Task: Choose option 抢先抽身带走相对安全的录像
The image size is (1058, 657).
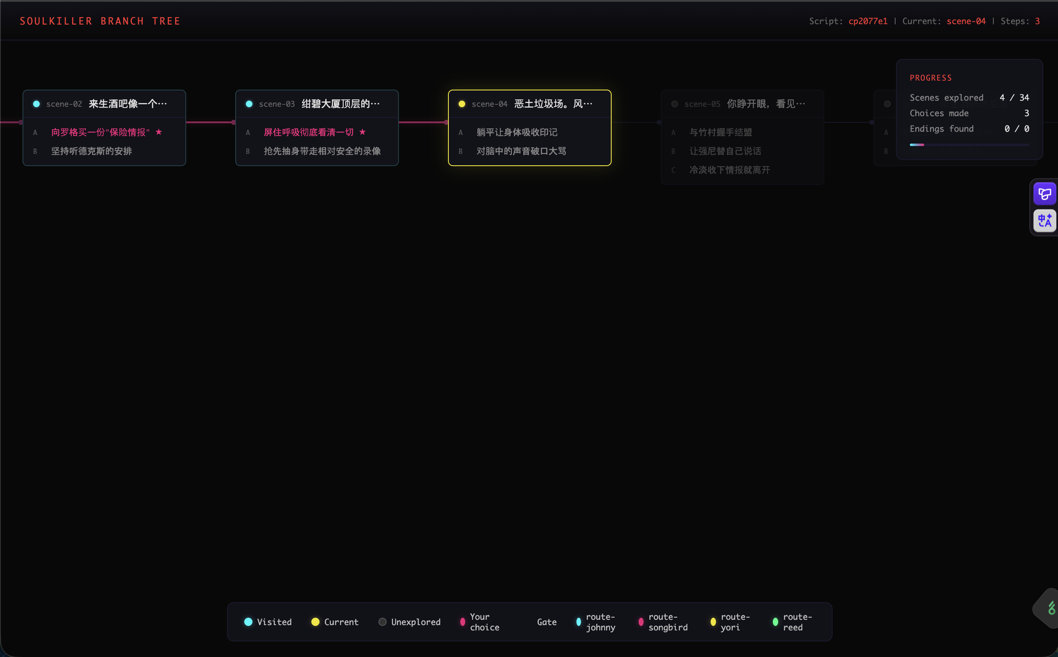Action: 322,151
